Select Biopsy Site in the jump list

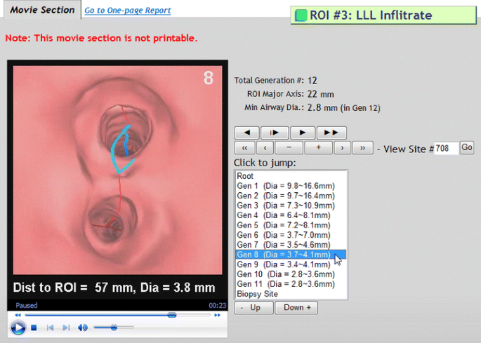257,294
